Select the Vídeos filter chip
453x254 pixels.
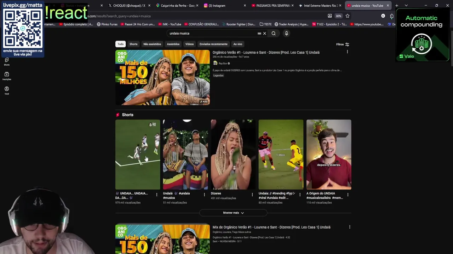coord(189,44)
